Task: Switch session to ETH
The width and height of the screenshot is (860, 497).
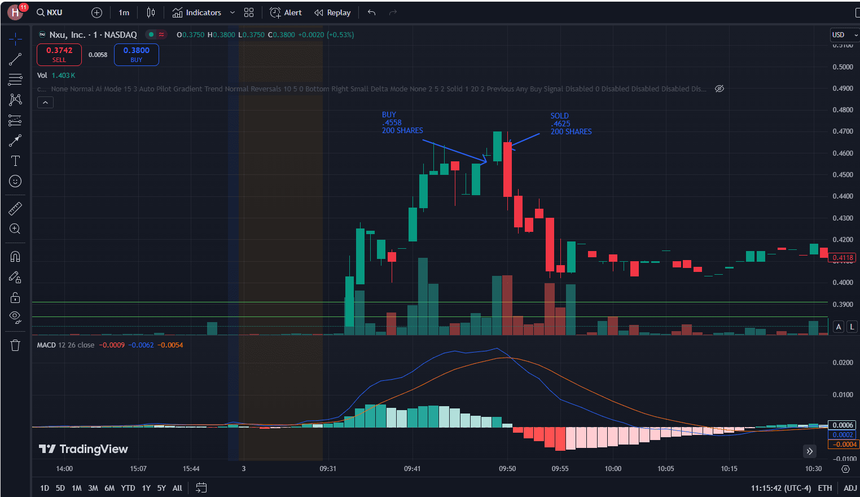Action: point(825,487)
